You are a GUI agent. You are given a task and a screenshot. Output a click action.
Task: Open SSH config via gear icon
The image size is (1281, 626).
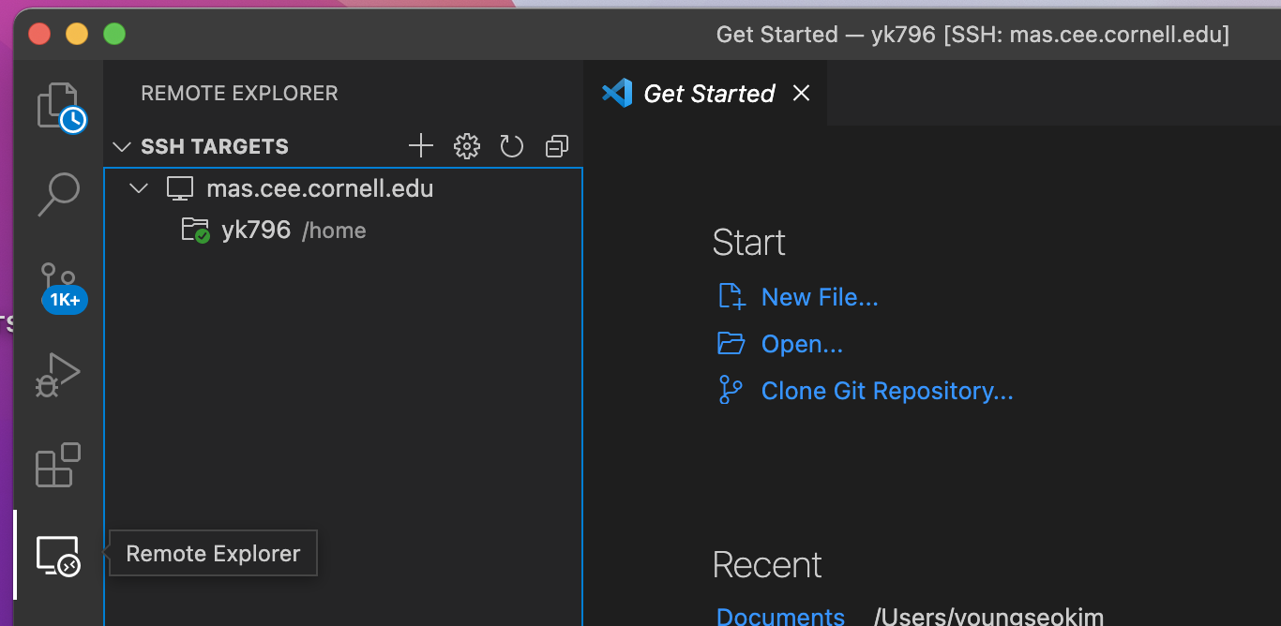coord(466,146)
